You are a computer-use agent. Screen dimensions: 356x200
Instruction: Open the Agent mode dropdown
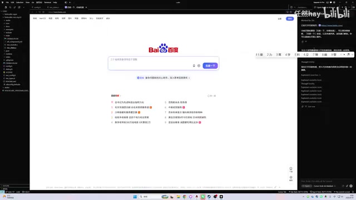pos(306,186)
